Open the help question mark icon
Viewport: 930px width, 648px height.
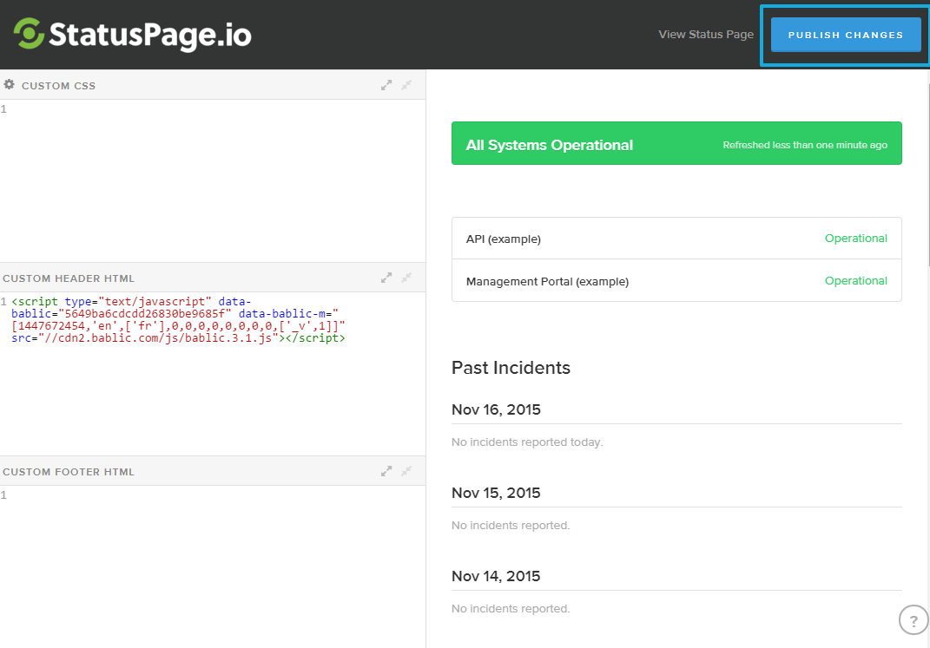[913, 621]
